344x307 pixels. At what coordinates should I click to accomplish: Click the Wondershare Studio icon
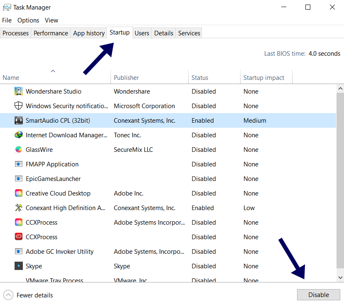(18, 91)
